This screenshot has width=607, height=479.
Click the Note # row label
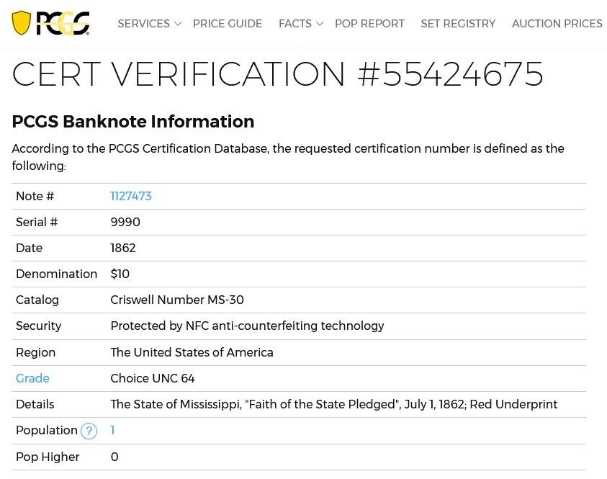35,196
